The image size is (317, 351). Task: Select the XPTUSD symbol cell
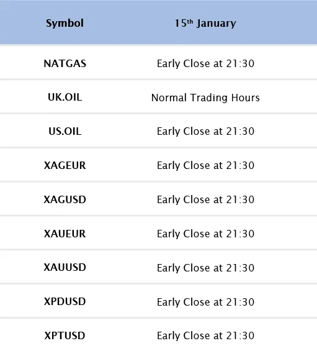coord(65,335)
